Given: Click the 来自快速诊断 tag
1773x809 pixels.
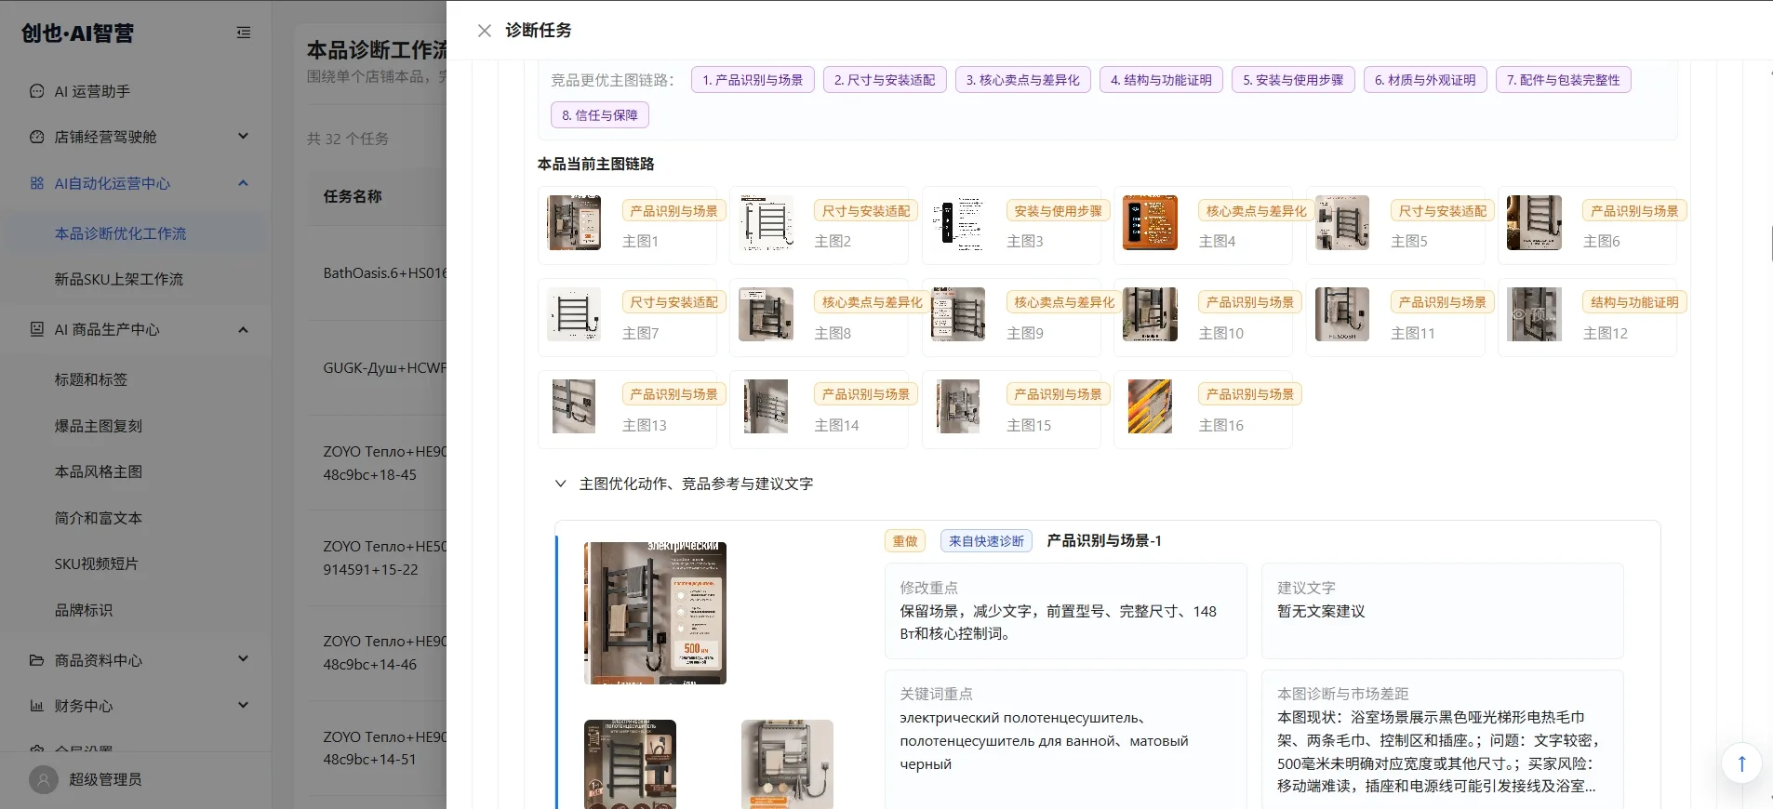Looking at the screenshot, I should tap(986, 541).
